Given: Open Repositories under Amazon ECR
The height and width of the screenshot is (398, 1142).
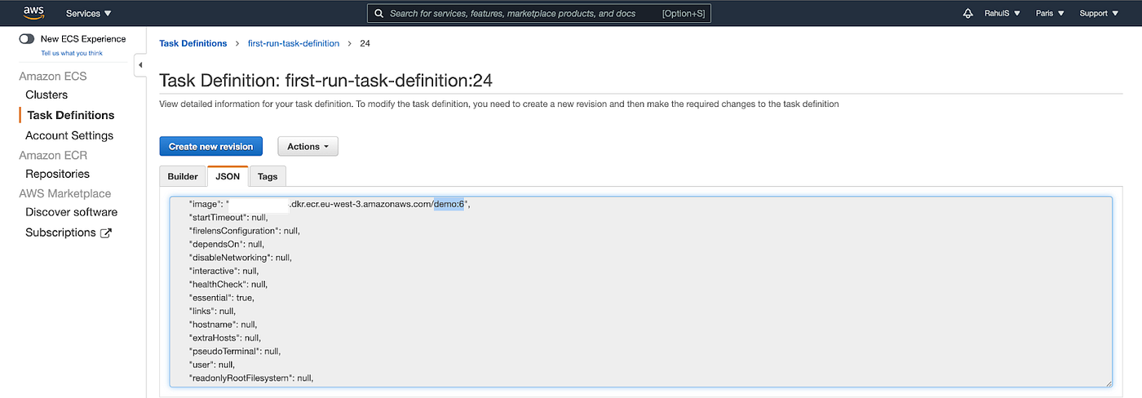Looking at the screenshot, I should click(x=57, y=174).
